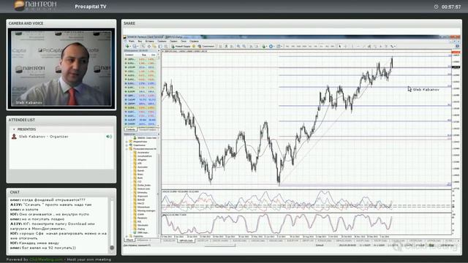The width and height of the screenshot is (468, 263).
Task: Open a new chart with the green plus icon
Action: [x=127, y=46]
